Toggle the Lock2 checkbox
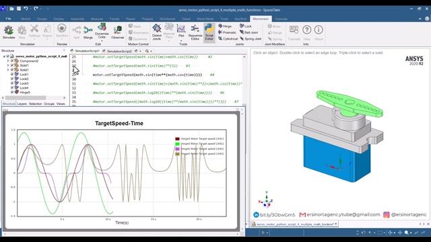 [x=12, y=79]
